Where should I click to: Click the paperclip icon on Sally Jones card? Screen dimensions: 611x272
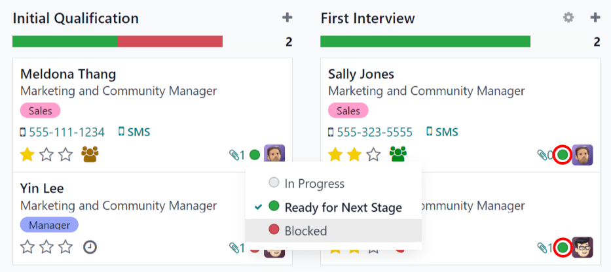(x=542, y=155)
